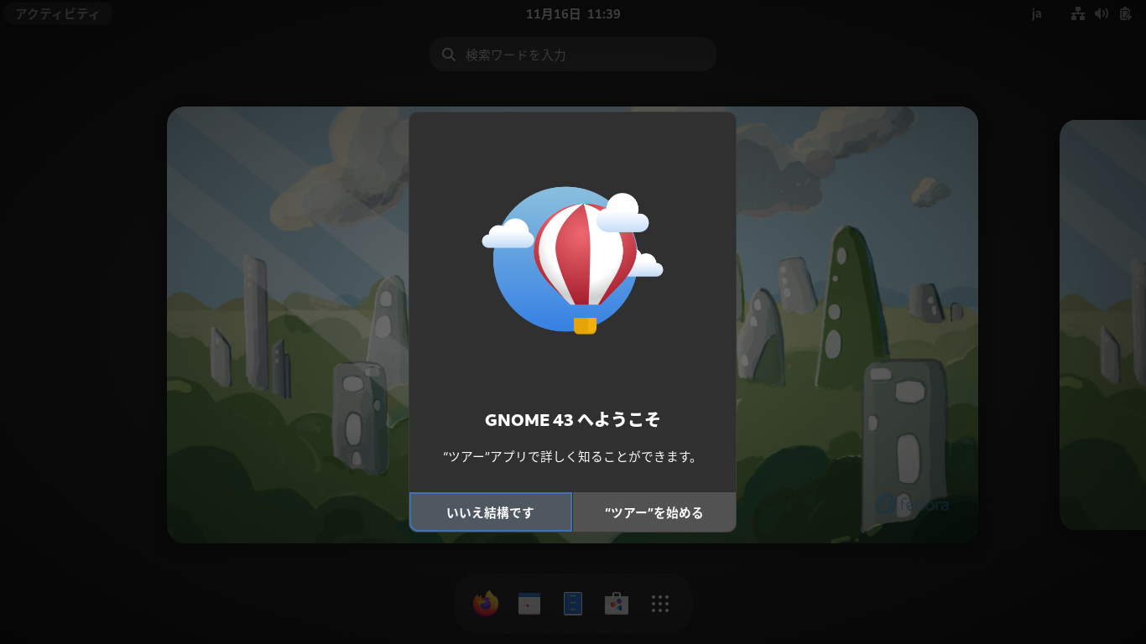Screen dimensions: 1146x644
Task: Click the “ツアー”アプリで詳しく知ることができます text
Action: click(x=572, y=457)
